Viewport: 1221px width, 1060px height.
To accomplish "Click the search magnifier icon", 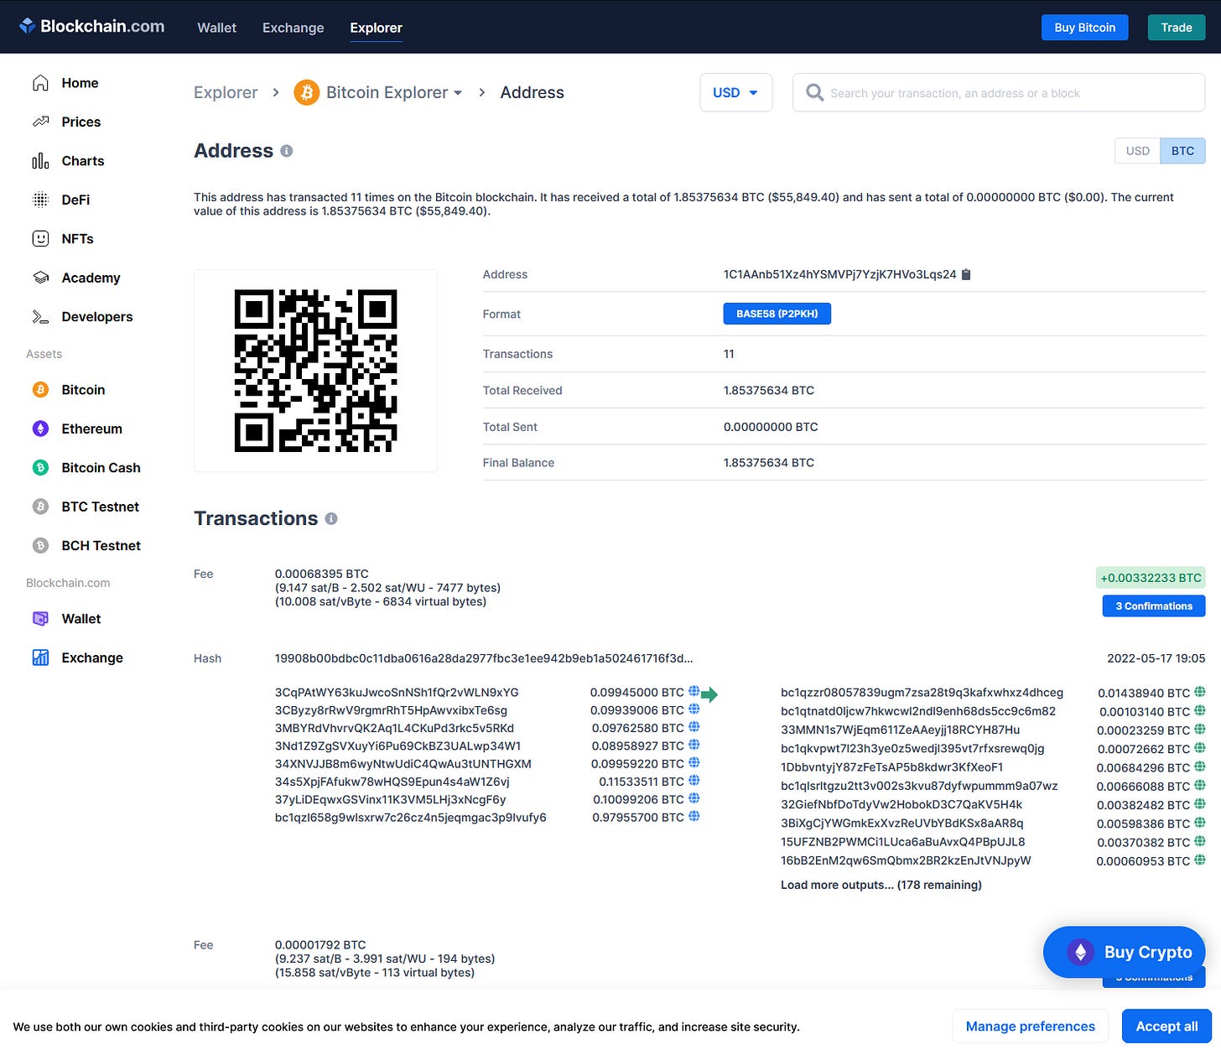I will tap(814, 92).
